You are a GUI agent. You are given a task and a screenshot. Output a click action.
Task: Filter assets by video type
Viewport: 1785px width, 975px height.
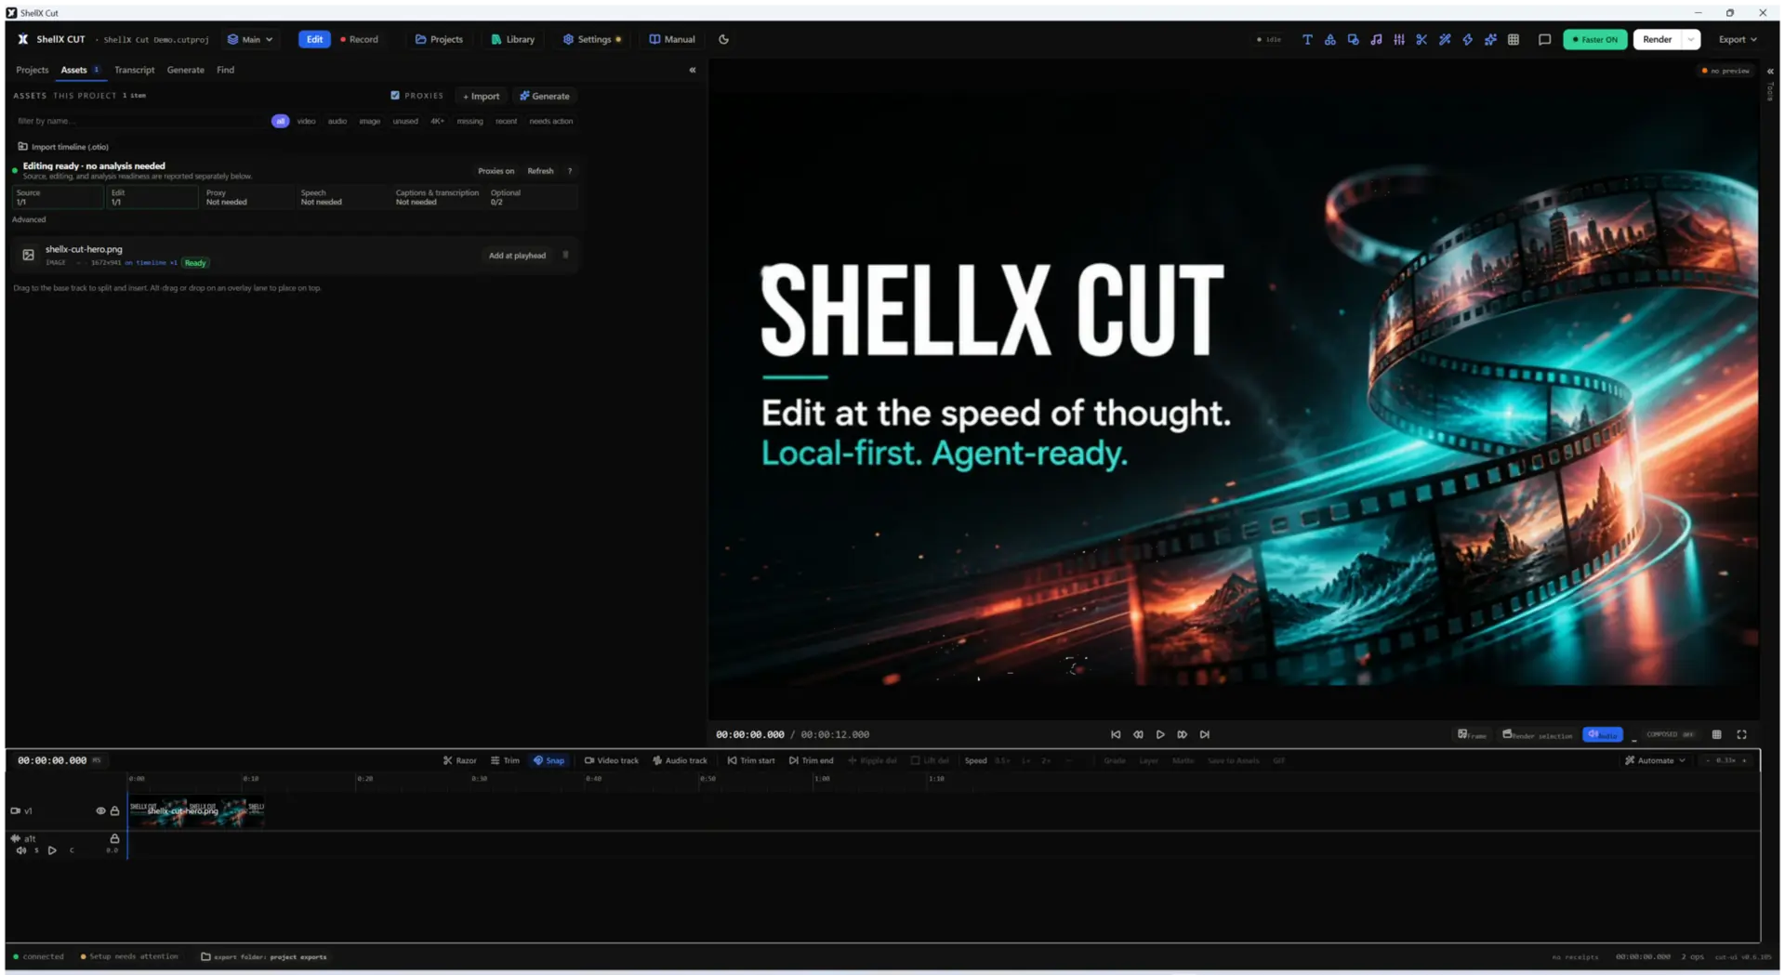pos(306,121)
